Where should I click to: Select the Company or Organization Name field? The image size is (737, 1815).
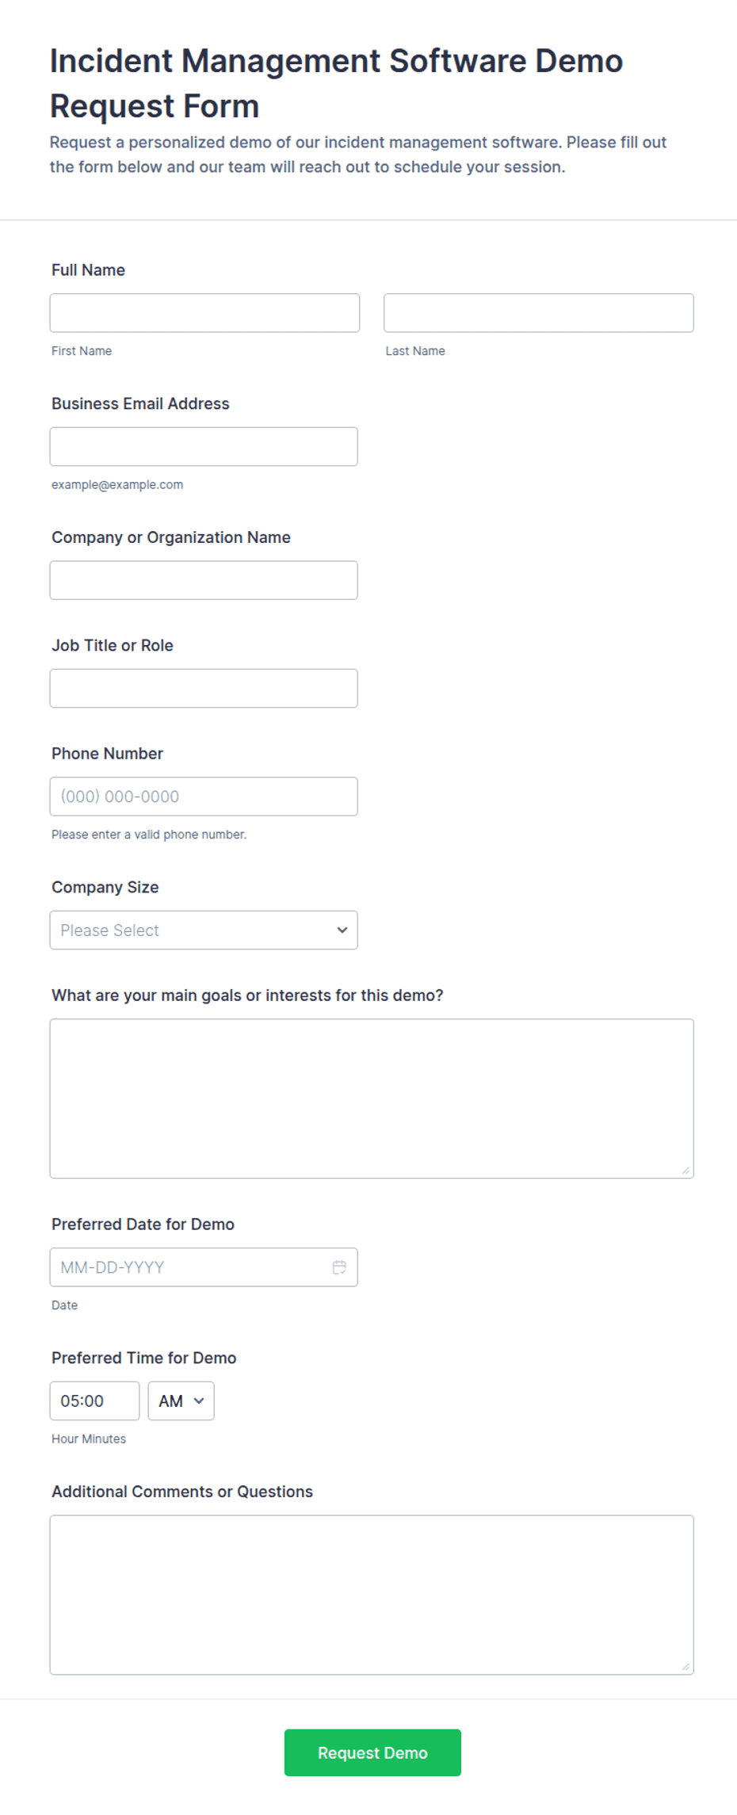204,581
